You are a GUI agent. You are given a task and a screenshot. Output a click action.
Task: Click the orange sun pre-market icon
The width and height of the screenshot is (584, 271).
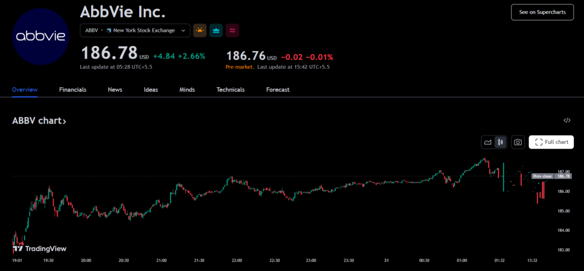tap(200, 31)
